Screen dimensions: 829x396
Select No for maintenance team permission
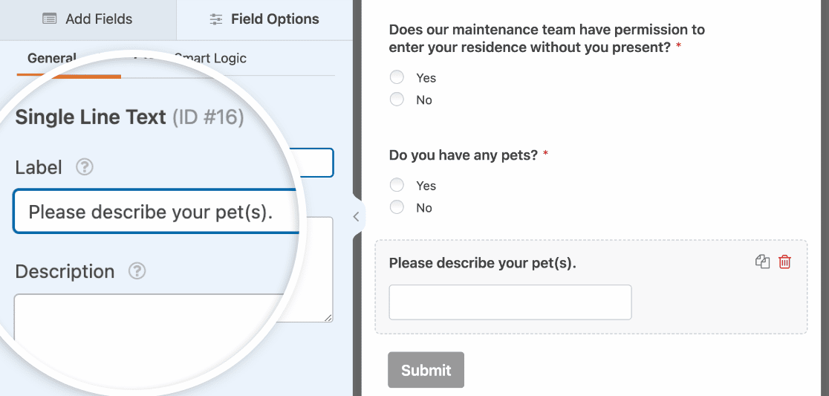(397, 99)
